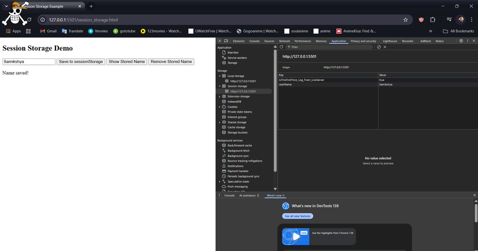Viewport: 478px width, 251px height.
Task: Click the What's new drawer scrollbar
Action: click(476, 212)
